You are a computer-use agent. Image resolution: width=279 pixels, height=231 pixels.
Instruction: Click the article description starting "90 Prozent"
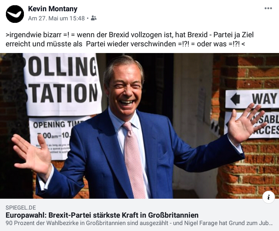[139, 223]
